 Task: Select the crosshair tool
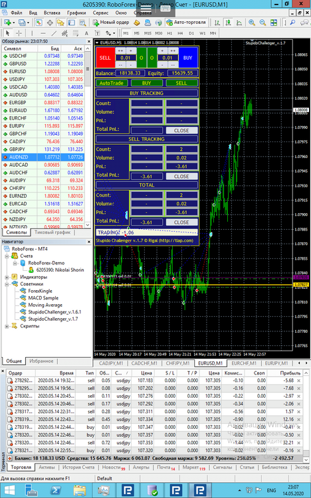19,33
